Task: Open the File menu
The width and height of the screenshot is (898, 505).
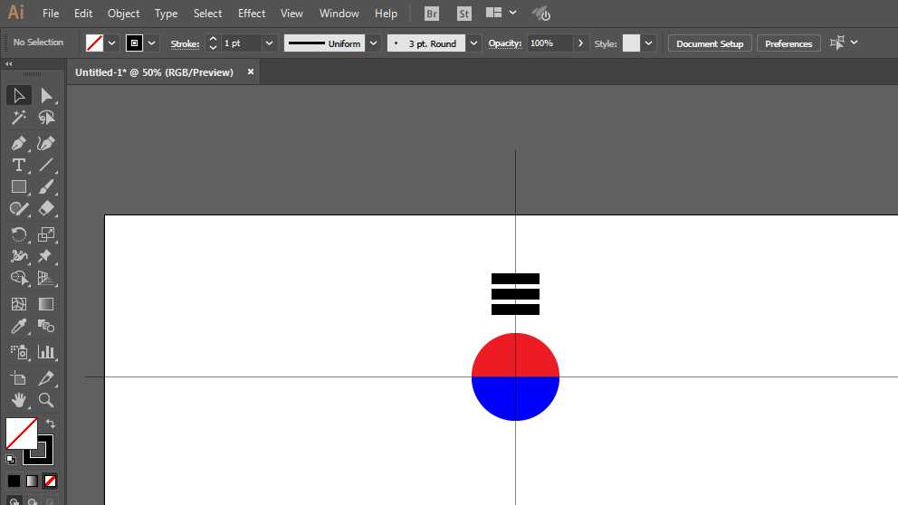Action: coord(51,14)
